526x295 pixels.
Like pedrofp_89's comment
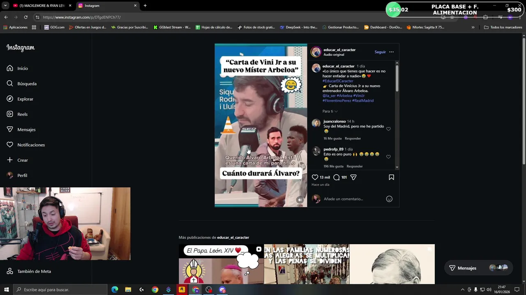pyautogui.click(x=388, y=157)
